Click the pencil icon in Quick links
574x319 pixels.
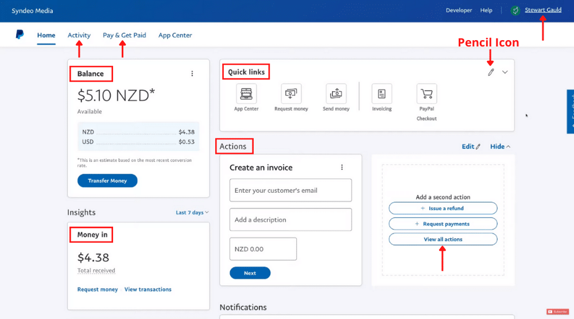click(x=491, y=72)
